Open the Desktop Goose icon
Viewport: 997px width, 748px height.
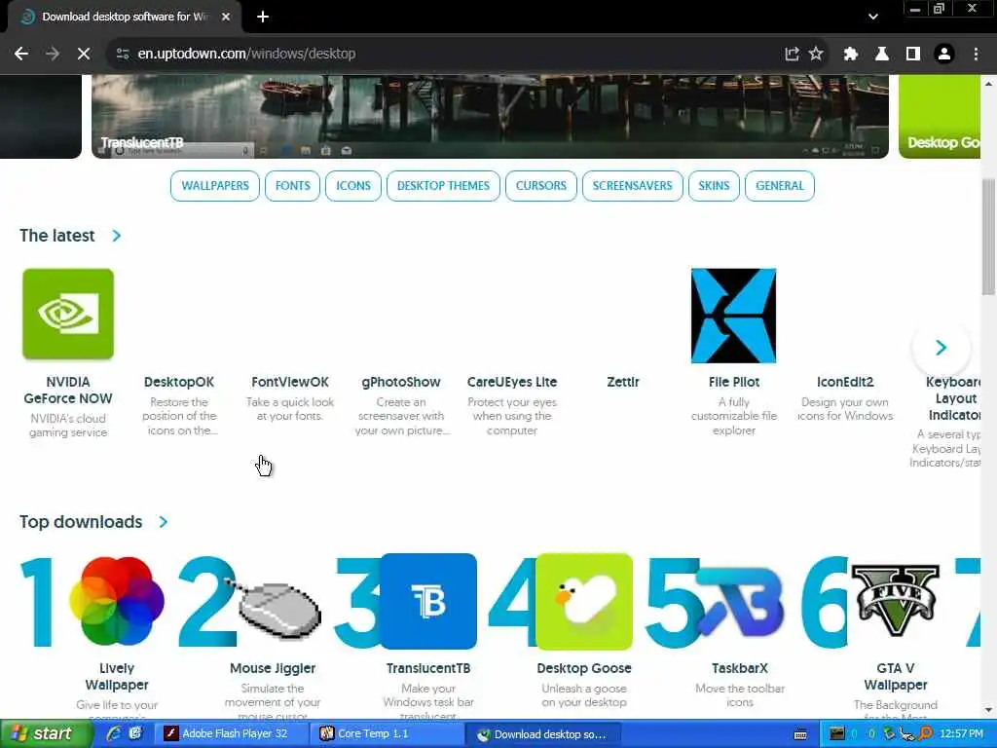[584, 602]
